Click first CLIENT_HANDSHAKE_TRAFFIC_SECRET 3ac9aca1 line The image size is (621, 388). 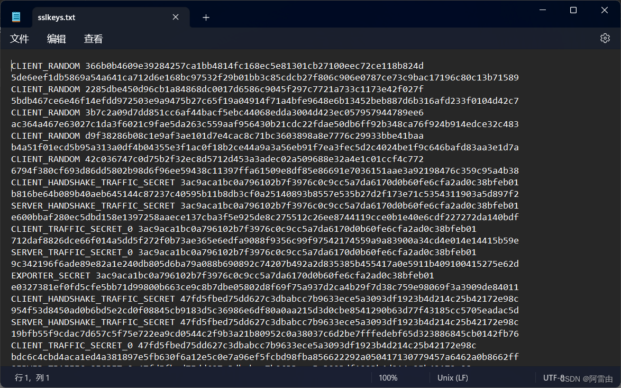click(265, 182)
